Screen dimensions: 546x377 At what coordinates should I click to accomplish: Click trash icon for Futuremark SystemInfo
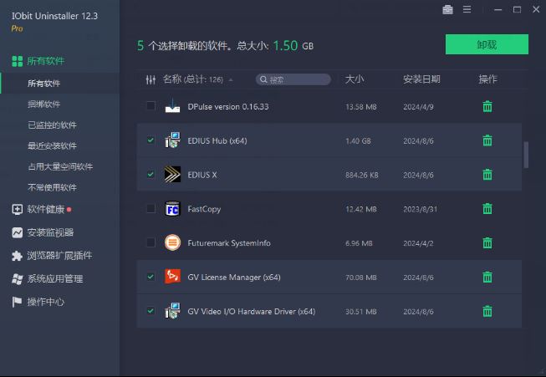click(x=487, y=242)
